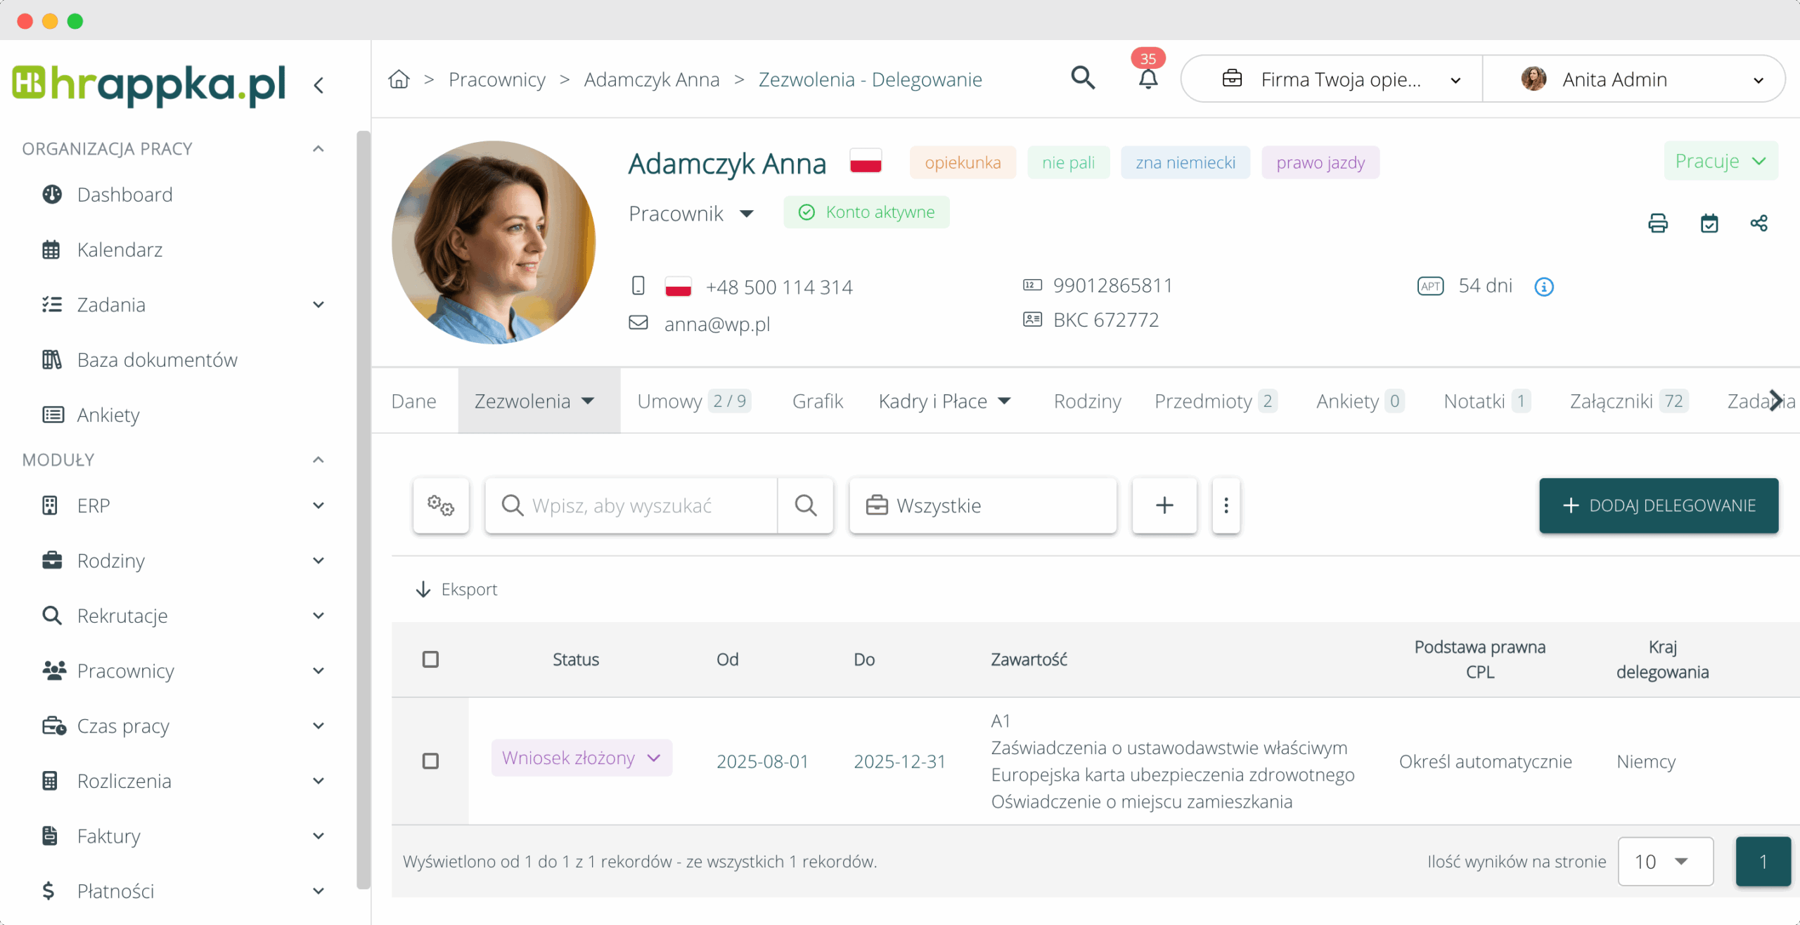Screen dimensions: 1800x925
Task: Select the Wniosek złożony row checkbox
Action: 430,761
